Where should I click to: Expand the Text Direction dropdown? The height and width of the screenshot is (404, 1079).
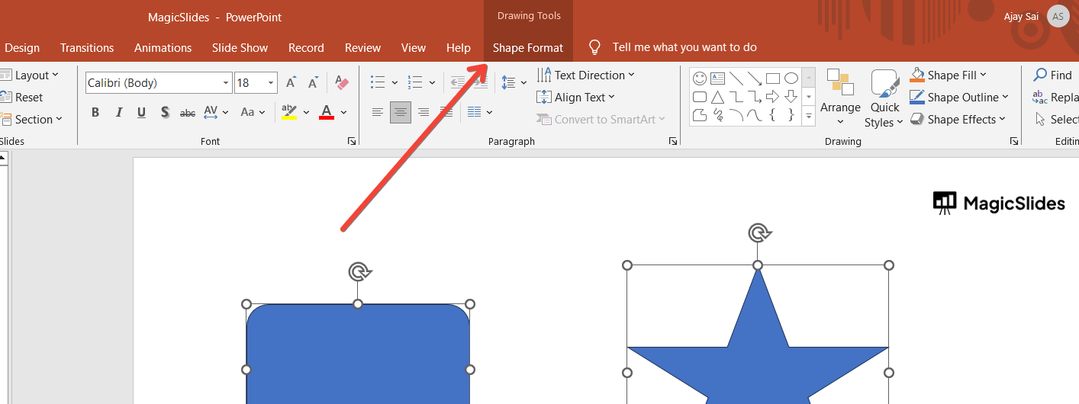tap(631, 75)
